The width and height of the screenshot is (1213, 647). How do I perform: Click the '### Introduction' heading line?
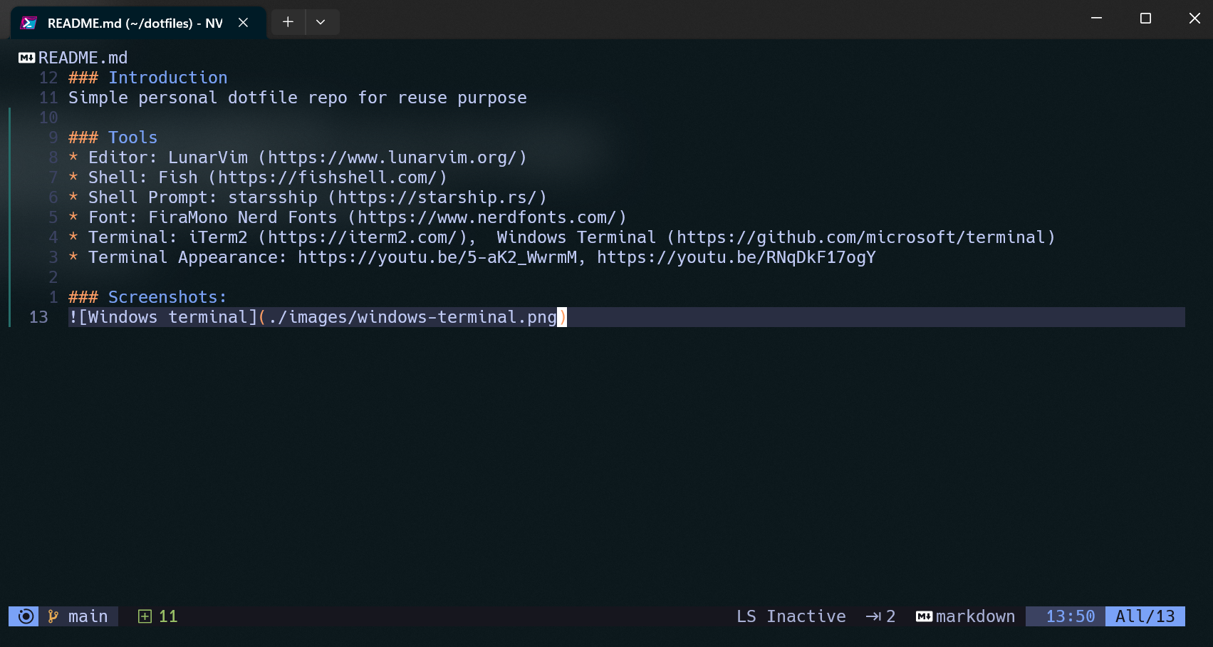[148, 78]
